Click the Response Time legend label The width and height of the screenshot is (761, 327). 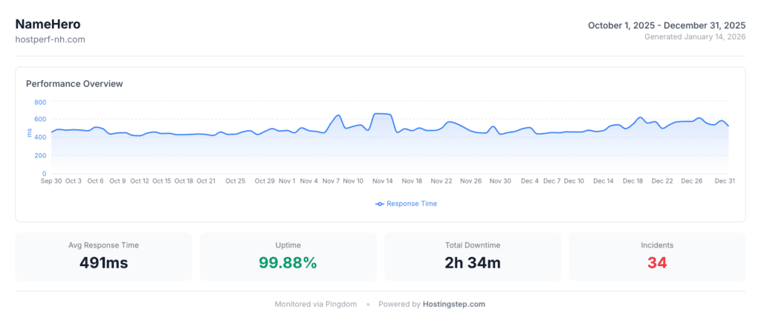click(x=412, y=204)
